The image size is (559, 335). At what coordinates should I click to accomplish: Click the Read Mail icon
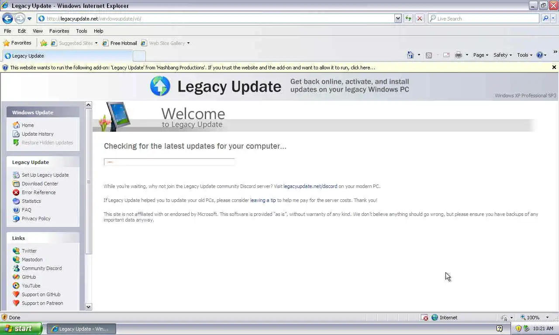[446, 55]
